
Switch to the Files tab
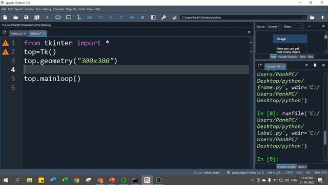click(311, 57)
